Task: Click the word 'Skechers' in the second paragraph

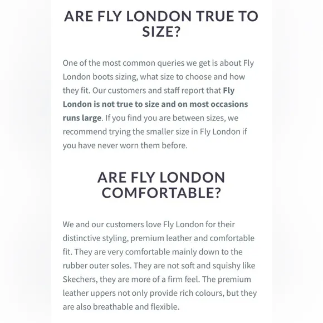Action: point(80,280)
